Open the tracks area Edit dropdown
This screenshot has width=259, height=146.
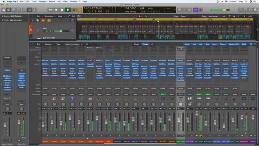(x=39, y=16)
